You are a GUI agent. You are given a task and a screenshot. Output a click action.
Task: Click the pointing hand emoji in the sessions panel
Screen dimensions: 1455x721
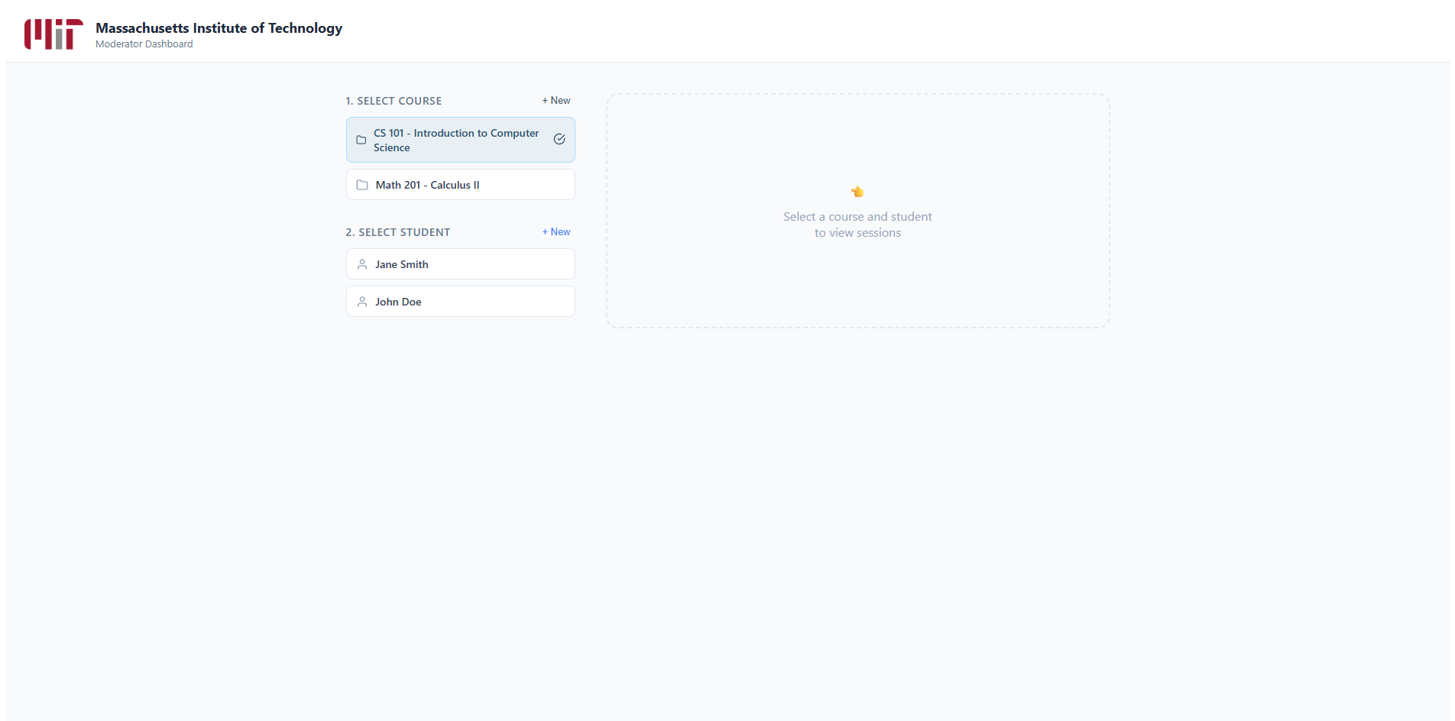(857, 191)
